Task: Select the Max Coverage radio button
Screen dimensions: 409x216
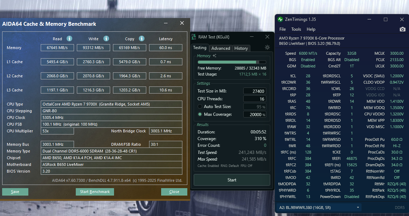Action: pyautogui.click(x=200, y=114)
